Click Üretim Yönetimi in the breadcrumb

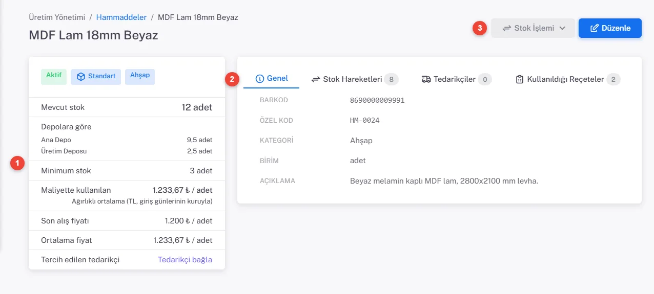57,17
